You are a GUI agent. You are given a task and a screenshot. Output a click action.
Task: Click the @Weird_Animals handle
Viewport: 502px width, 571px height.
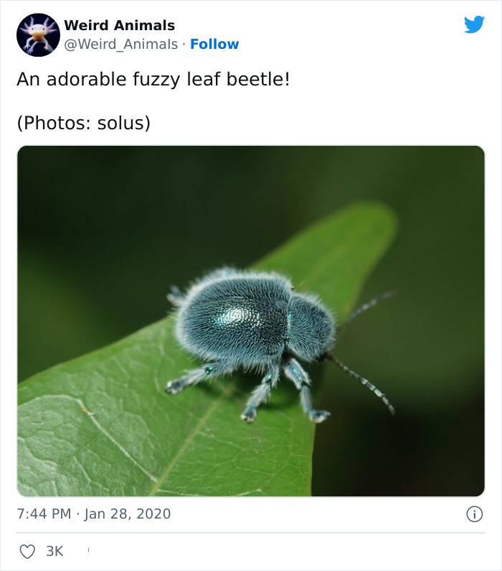click(120, 44)
